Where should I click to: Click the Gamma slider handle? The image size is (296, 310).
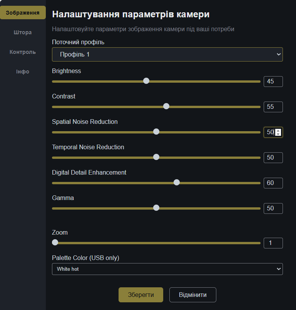156,208
